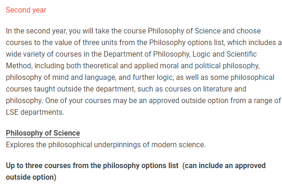Open the underlined Philosophy of Science link
The image size is (282, 189).
[x=43, y=133]
